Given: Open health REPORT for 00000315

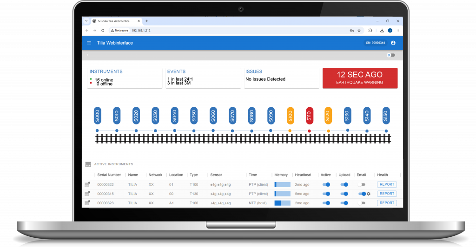Looking at the screenshot, I should [x=387, y=194].
